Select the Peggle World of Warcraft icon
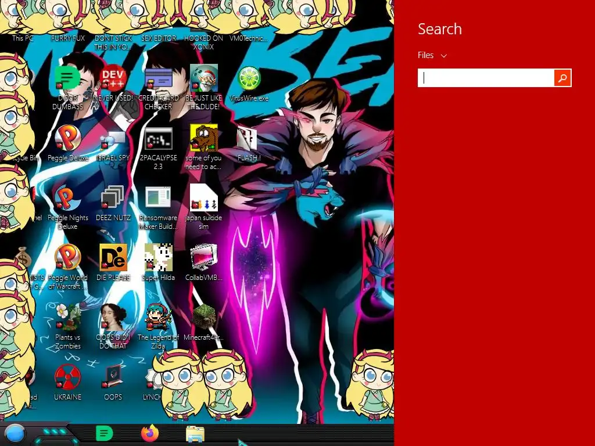The image size is (595, 446). 67,257
